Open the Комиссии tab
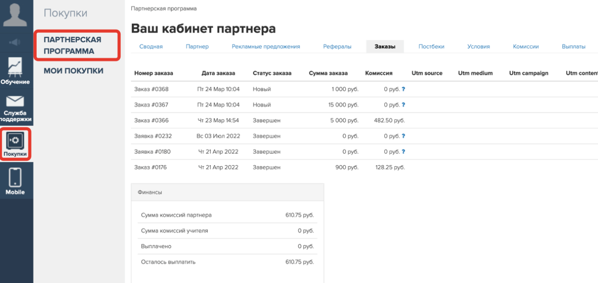The image size is (598, 283). point(526,46)
